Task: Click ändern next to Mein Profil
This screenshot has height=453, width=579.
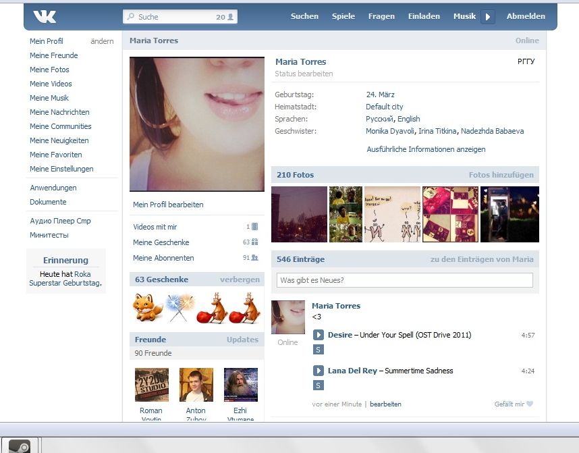Action: pos(102,41)
